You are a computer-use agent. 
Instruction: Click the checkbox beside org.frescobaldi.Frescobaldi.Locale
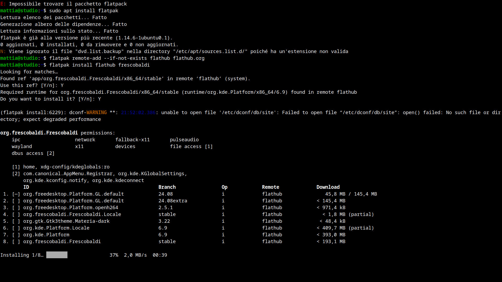(x=16, y=214)
